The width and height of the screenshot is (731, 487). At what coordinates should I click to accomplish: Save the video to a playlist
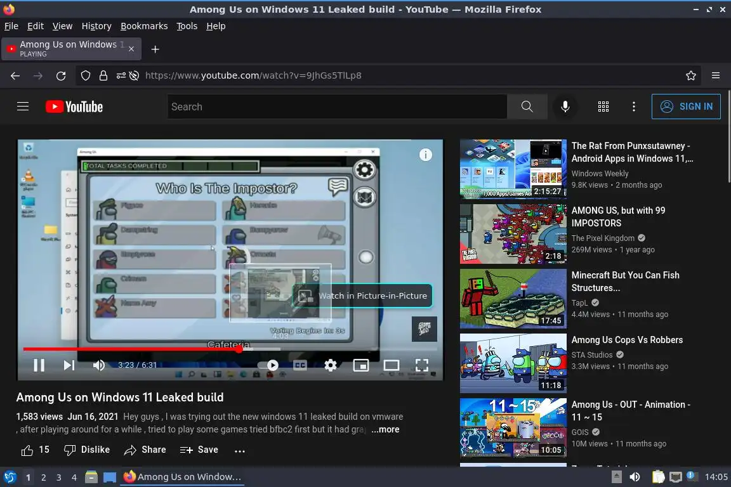pos(199,450)
